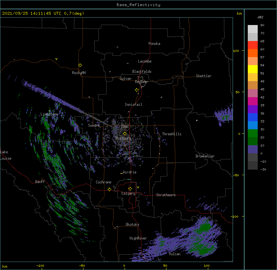Click the Airdrie city label

click(130, 172)
